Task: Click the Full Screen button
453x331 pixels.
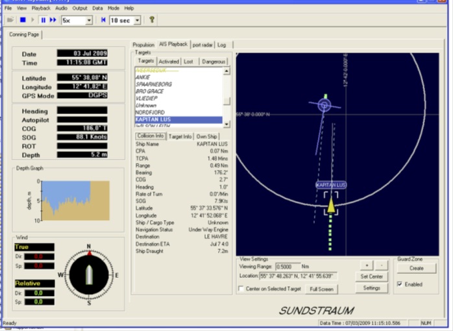Action: (321, 288)
